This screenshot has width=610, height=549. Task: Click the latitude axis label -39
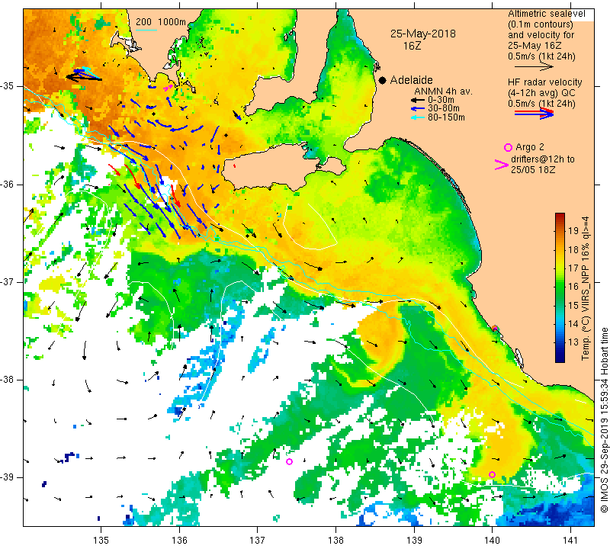click(x=8, y=477)
